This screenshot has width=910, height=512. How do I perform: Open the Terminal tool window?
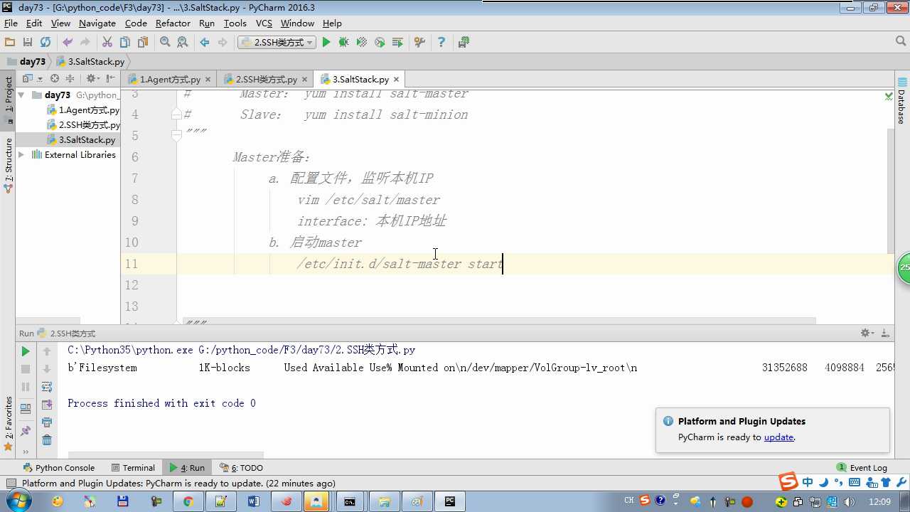pos(133,468)
